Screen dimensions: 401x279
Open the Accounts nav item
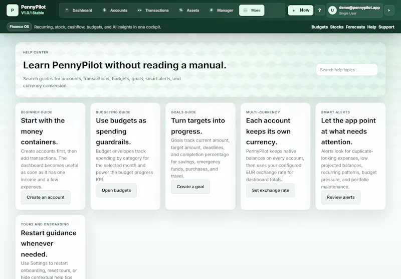click(115, 10)
